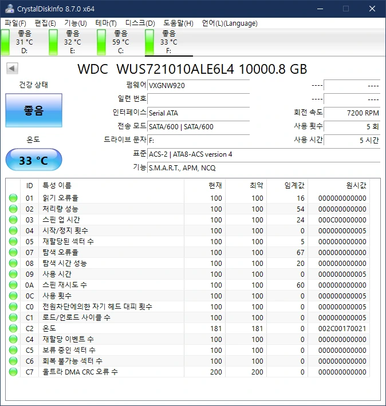This screenshot has width=386, height=406.
Task: Click the 원시값 column header
Action: click(338, 185)
